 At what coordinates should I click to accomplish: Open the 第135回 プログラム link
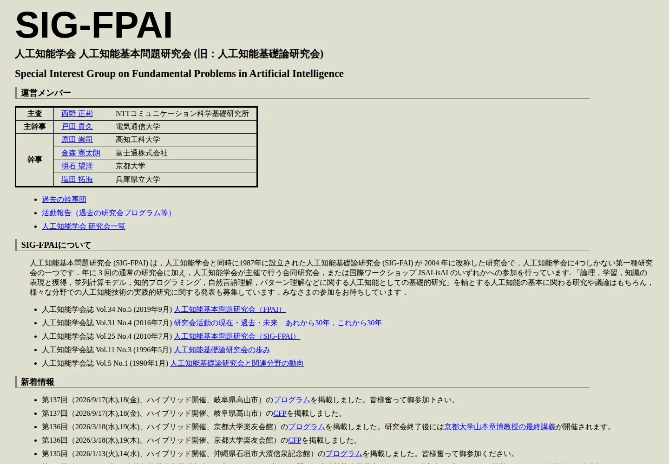coord(344,454)
